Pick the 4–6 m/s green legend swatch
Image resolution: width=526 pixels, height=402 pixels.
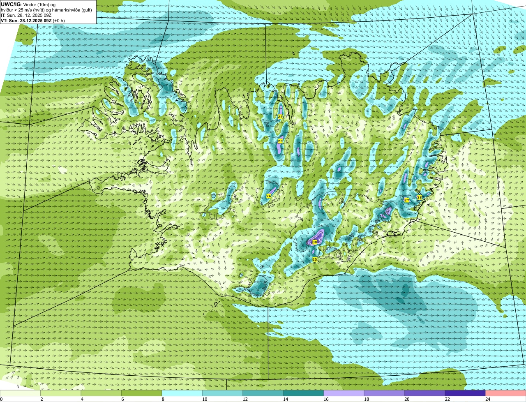tap(102, 393)
